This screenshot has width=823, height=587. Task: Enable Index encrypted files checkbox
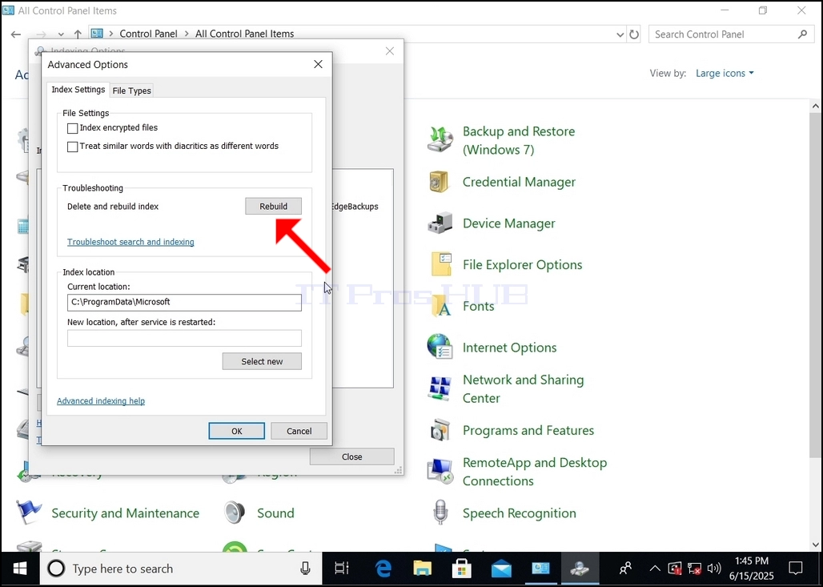(72, 128)
